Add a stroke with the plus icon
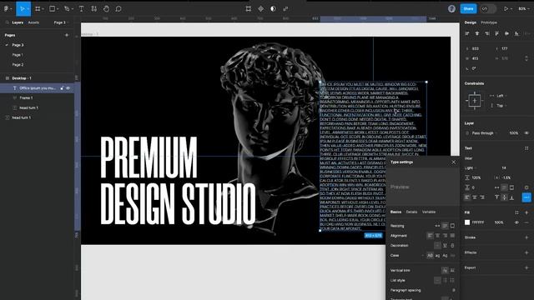 click(x=526, y=237)
